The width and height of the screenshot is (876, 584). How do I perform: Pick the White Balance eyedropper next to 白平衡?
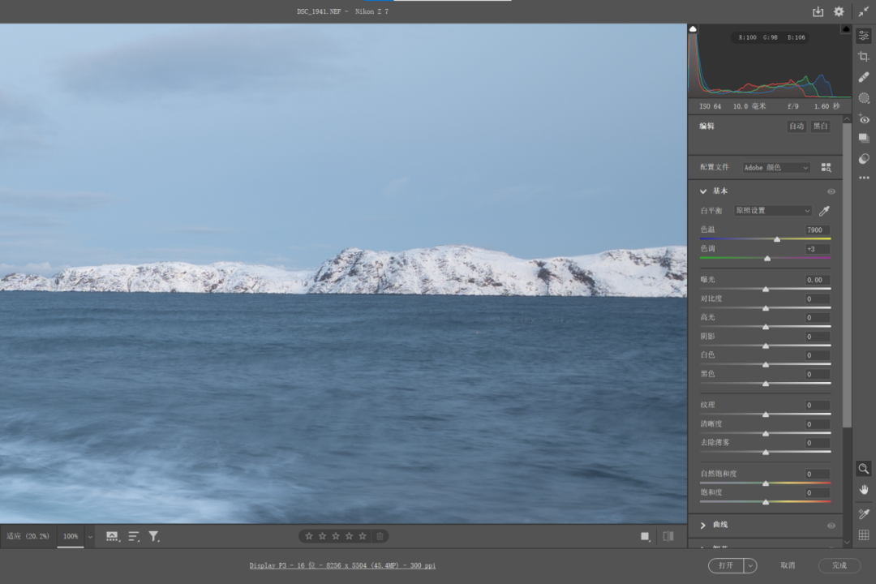tap(825, 211)
